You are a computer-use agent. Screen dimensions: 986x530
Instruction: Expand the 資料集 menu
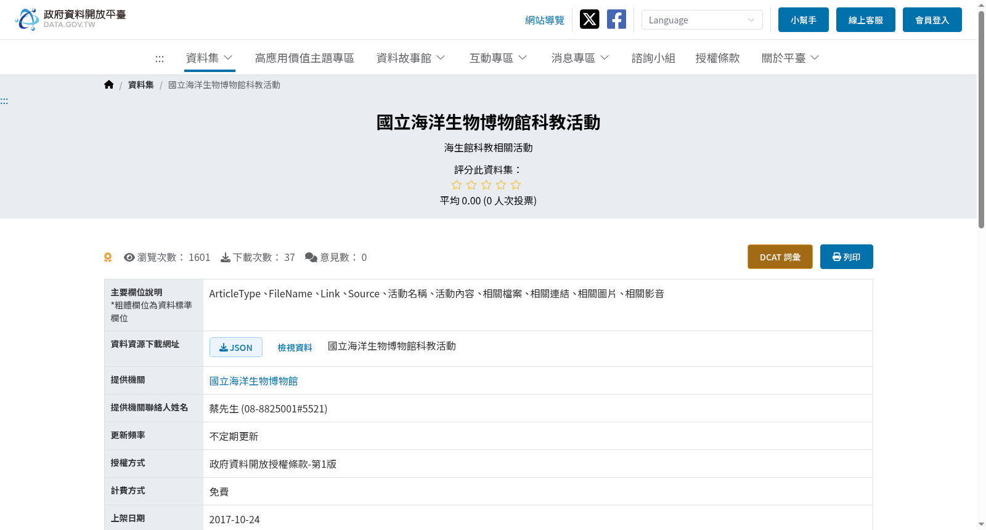coord(210,58)
